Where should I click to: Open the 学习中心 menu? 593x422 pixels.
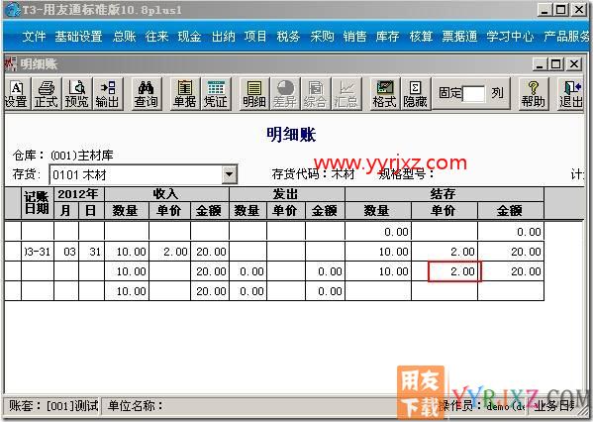[x=510, y=37]
